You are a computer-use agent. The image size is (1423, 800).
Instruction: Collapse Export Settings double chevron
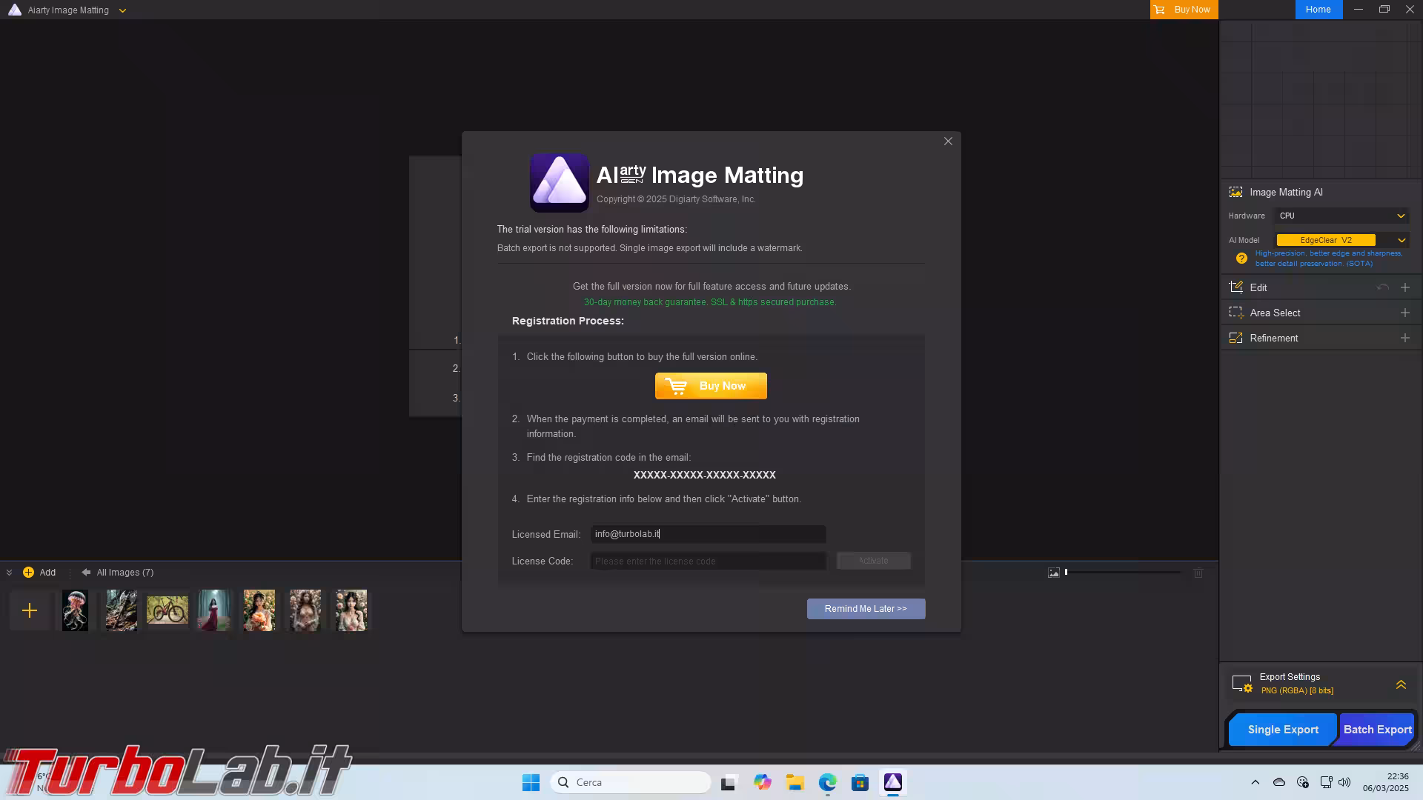click(x=1401, y=684)
